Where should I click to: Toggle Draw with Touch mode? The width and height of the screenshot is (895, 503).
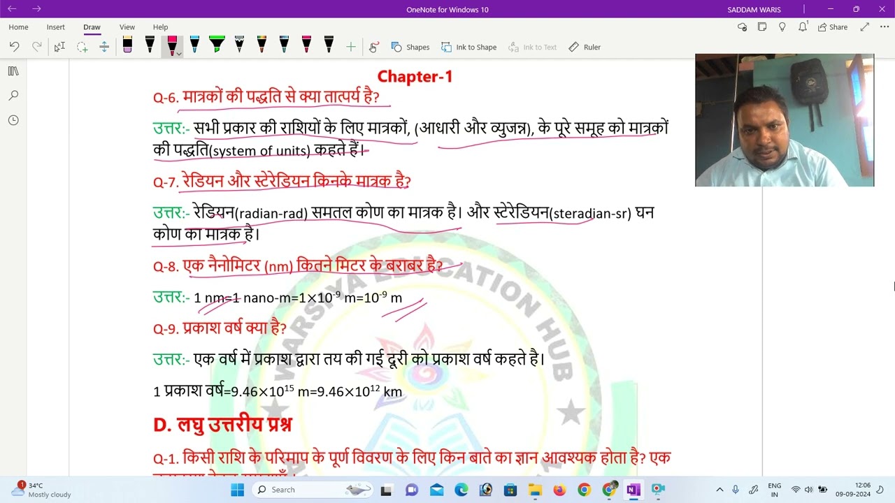coord(374,47)
